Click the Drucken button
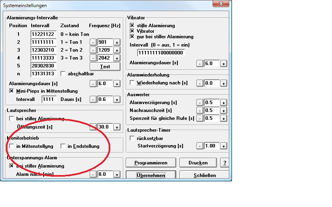Screen dimensions: 332x207 [198, 162]
